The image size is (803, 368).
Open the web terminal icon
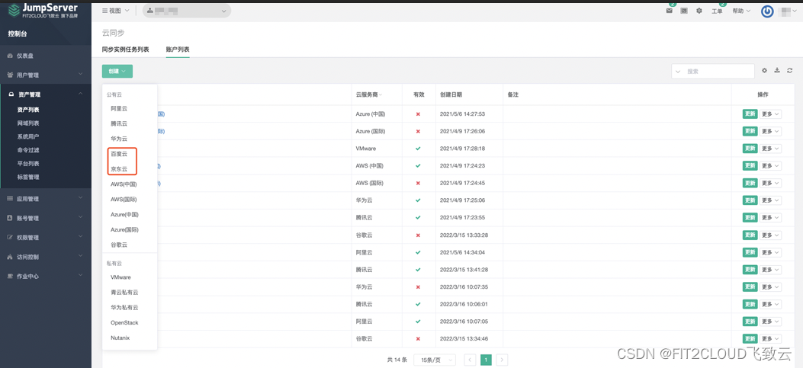(x=684, y=11)
